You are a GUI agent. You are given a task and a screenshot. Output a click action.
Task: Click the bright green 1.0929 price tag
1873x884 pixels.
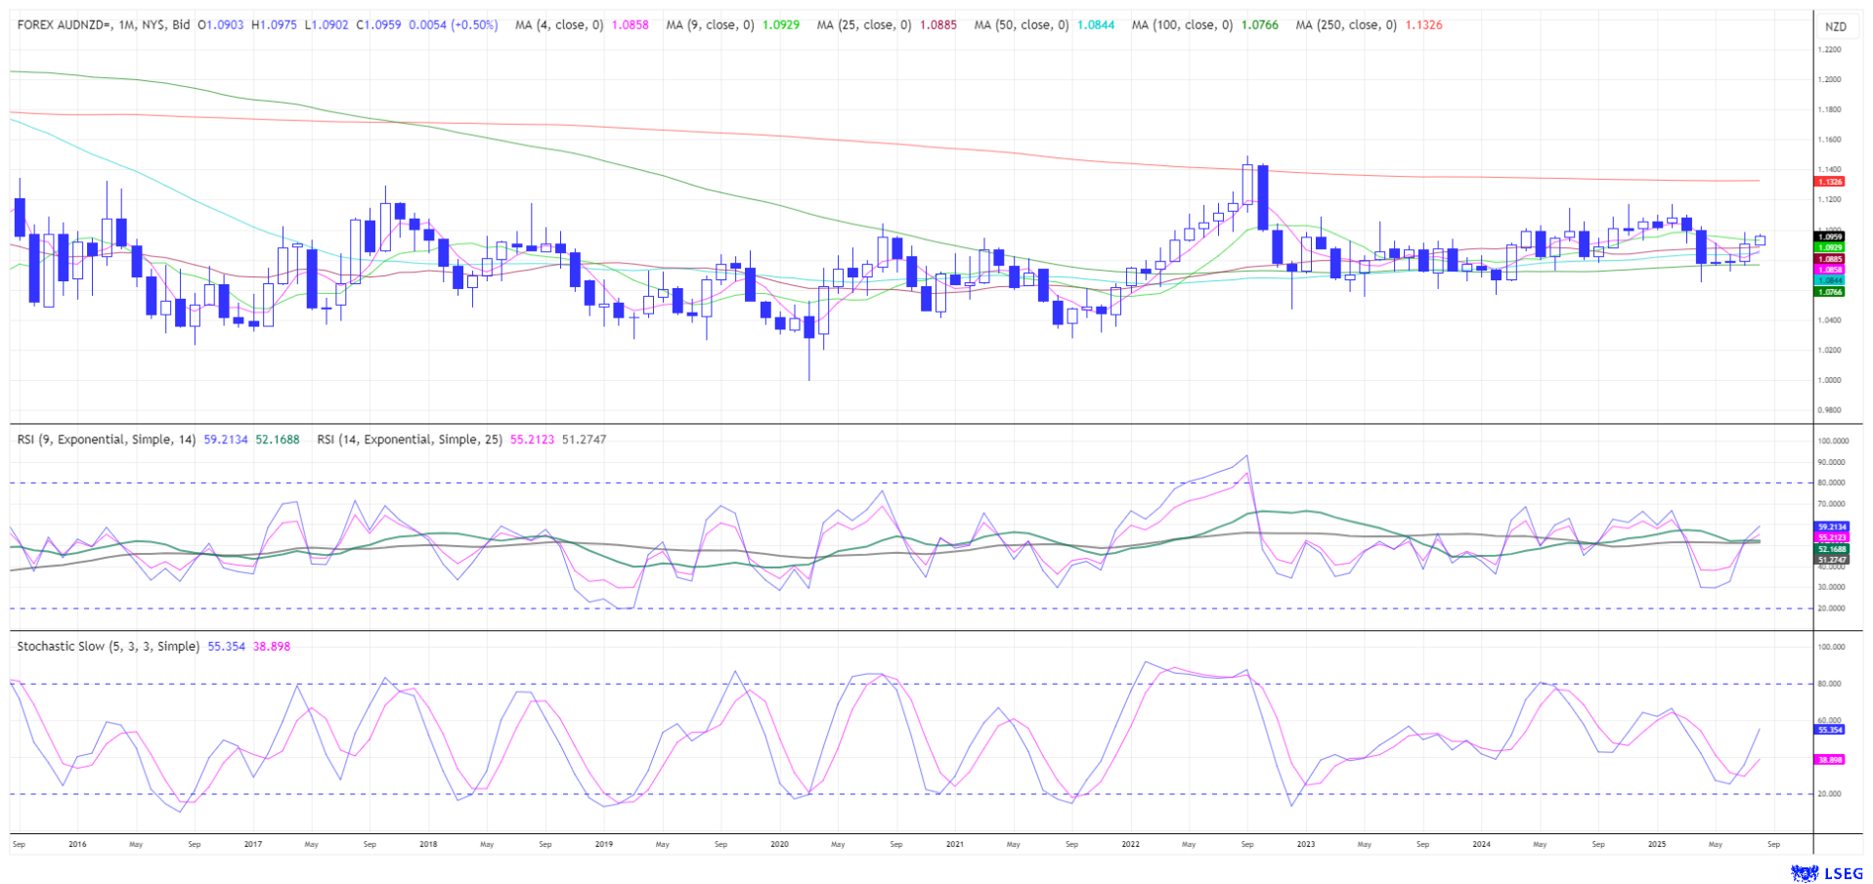1829,248
